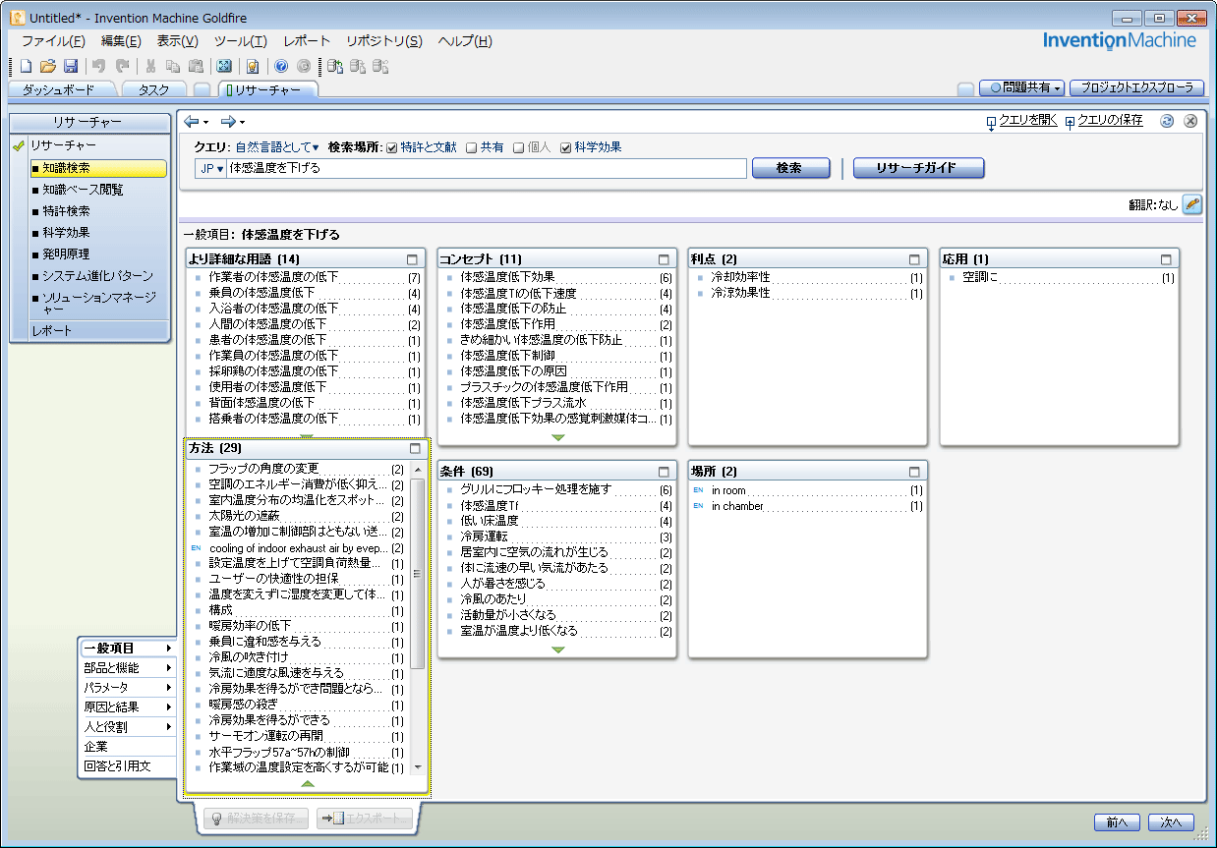The image size is (1217, 848).
Task: Click the クエリを開く link
Action: coord(1028,120)
